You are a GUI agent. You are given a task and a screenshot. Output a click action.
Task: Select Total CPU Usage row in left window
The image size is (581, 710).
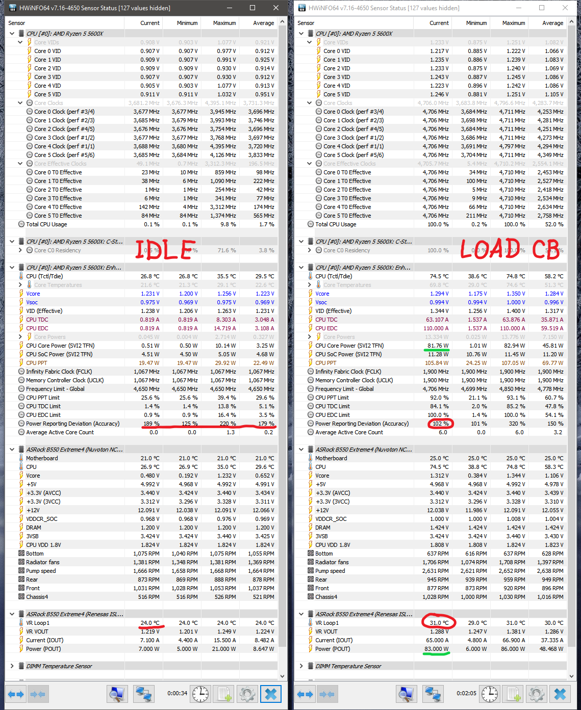pos(142,224)
